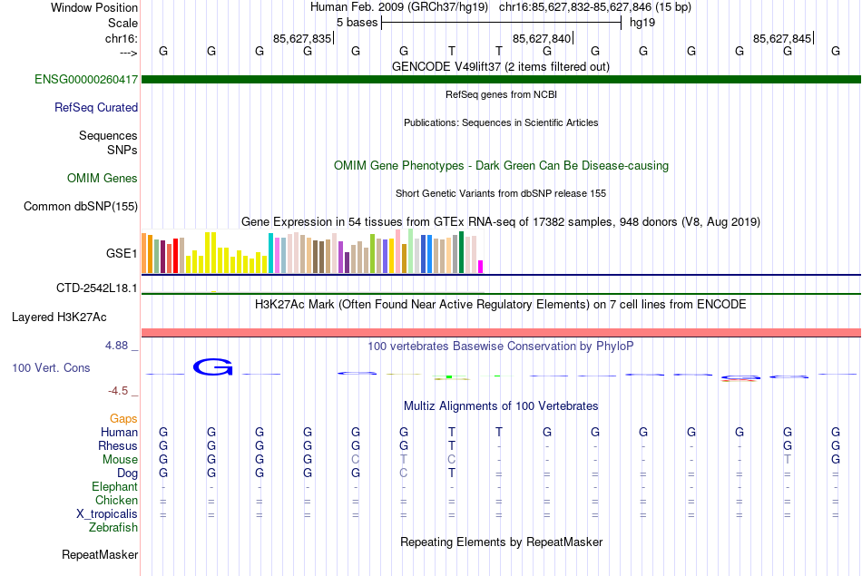The image size is (862, 576).
Task: Click the T base in Dog row
Action: pos(451,473)
